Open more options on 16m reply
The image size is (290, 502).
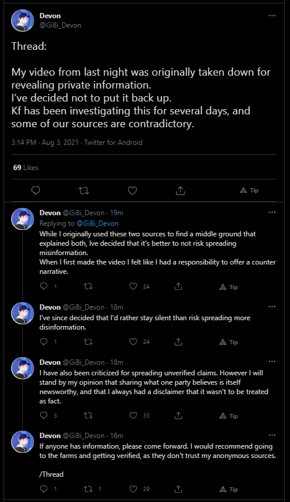click(x=272, y=435)
